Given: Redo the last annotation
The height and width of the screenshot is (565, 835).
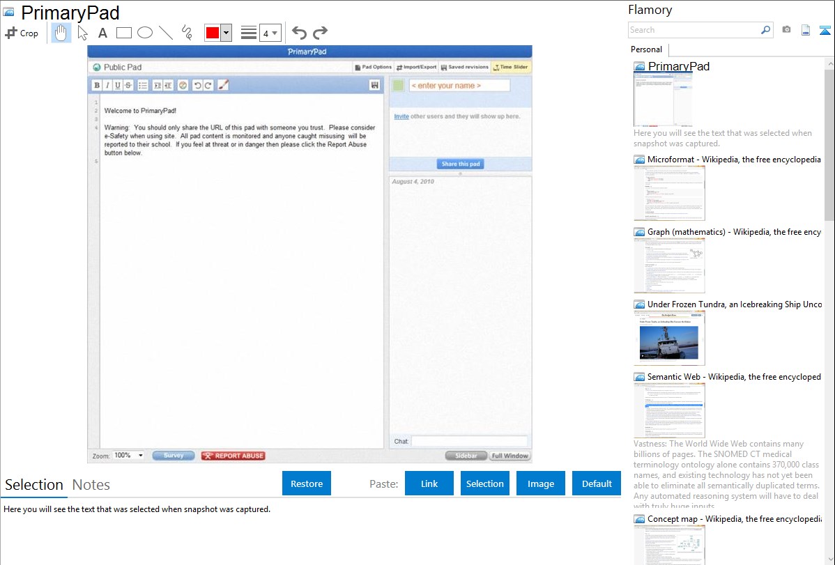Looking at the screenshot, I should tap(320, 33).
